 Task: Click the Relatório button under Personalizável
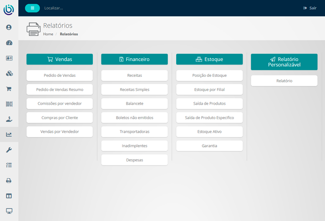click(x=284, y=81)
